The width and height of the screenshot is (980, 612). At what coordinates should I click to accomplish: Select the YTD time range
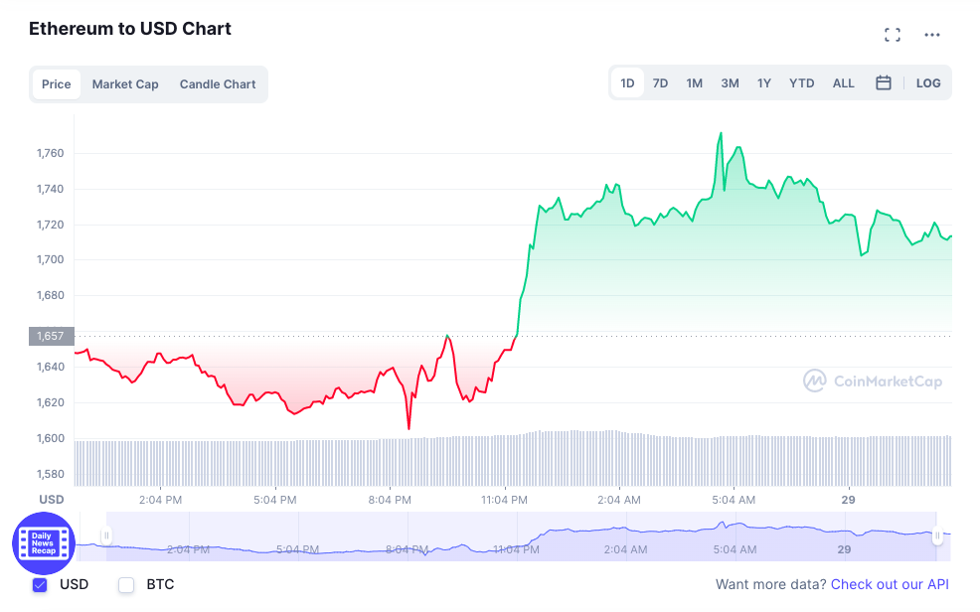(x=801, y=83)
